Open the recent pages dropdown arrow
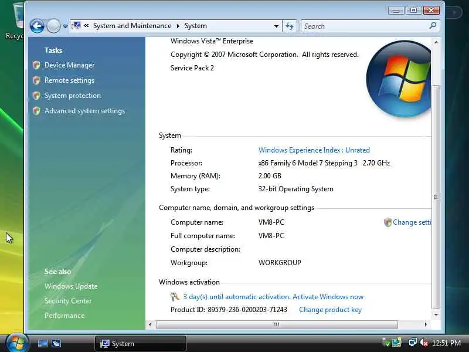The width and height of the screenshot is (469, 352). tap(65, 26)
